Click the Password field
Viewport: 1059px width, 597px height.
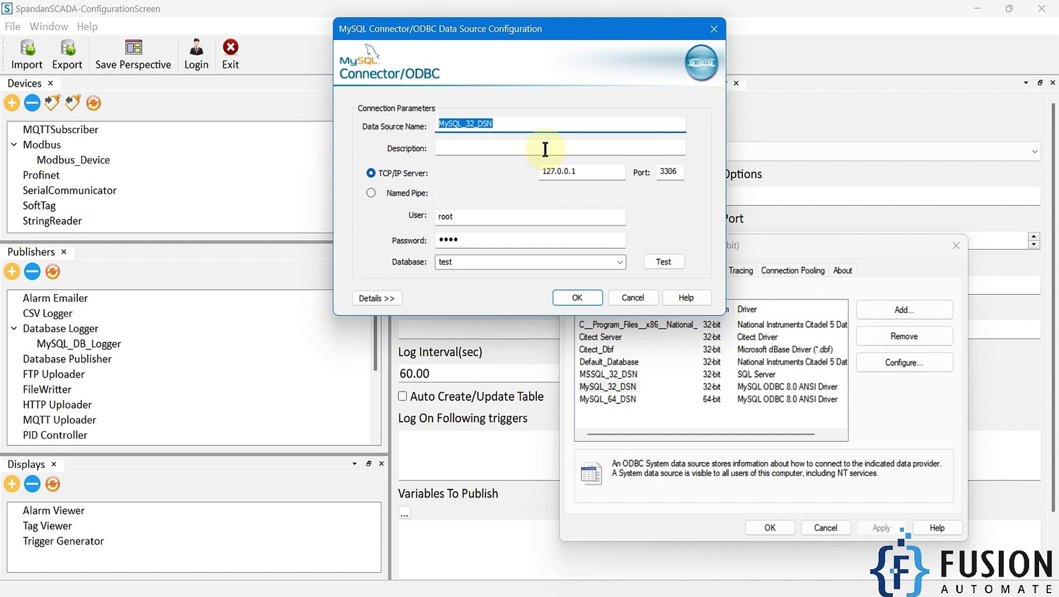(x=530, y=240)
